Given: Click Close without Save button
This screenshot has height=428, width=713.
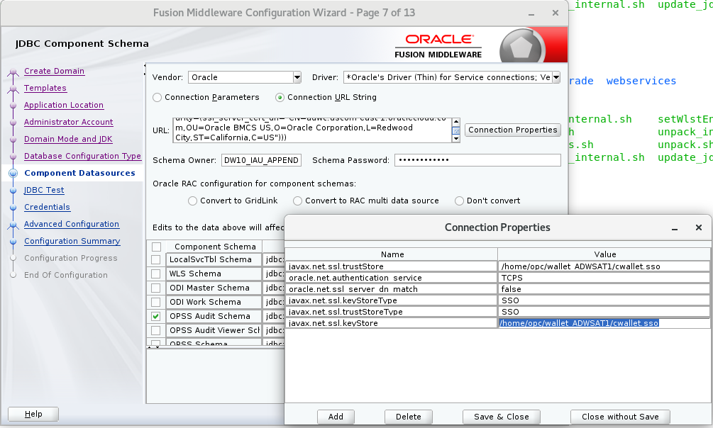Looking at the screenshot, I should click(x=620, y=417).
